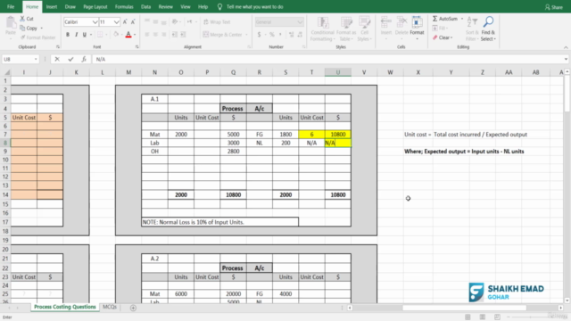Open Format as Table gallery
571x321 pixels.
click(x=346, y=29)
